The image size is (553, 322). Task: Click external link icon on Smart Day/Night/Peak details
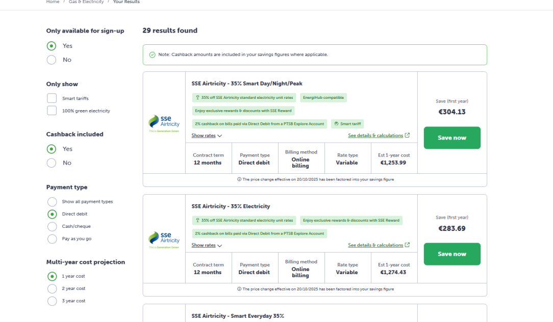[x=407, y=136]
